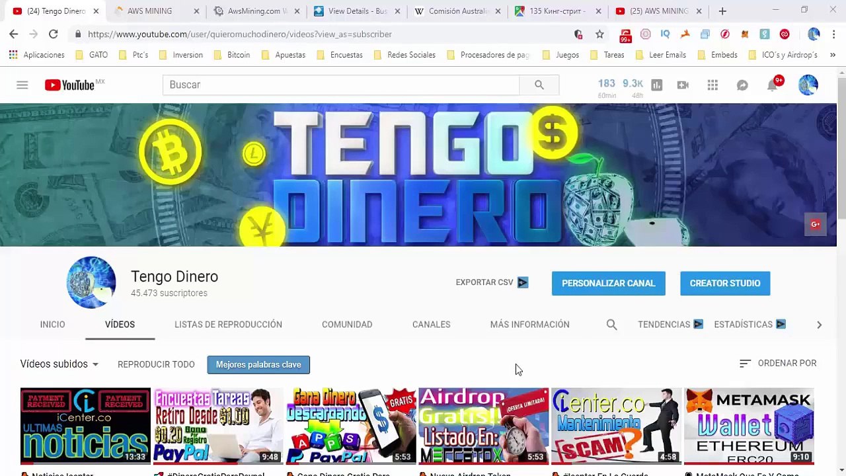This screenshot has height=476, width=846.
Task: Open the YouTube account avatar menu
Action: click(x=808, y=85)
